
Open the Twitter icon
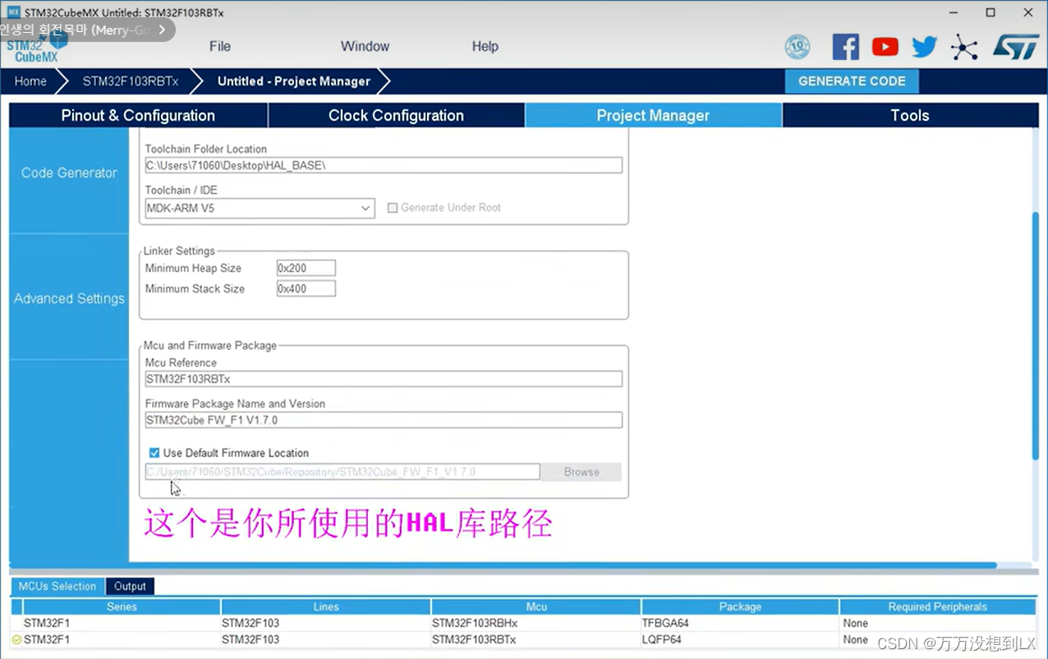(x=923, y=47)
